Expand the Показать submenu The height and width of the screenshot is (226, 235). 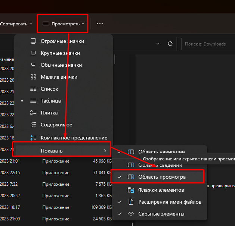[64, 151]
